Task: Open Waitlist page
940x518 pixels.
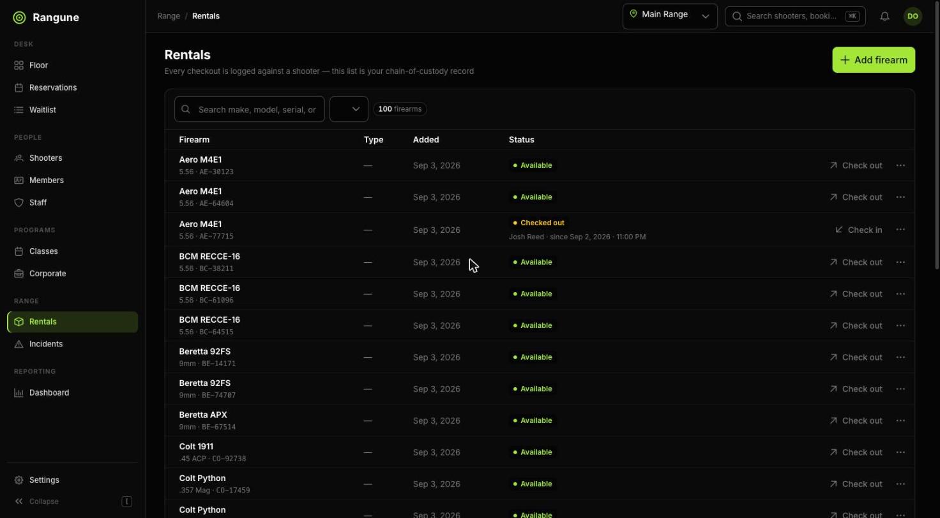Action: pyautogui.click(x=72, y=110)
